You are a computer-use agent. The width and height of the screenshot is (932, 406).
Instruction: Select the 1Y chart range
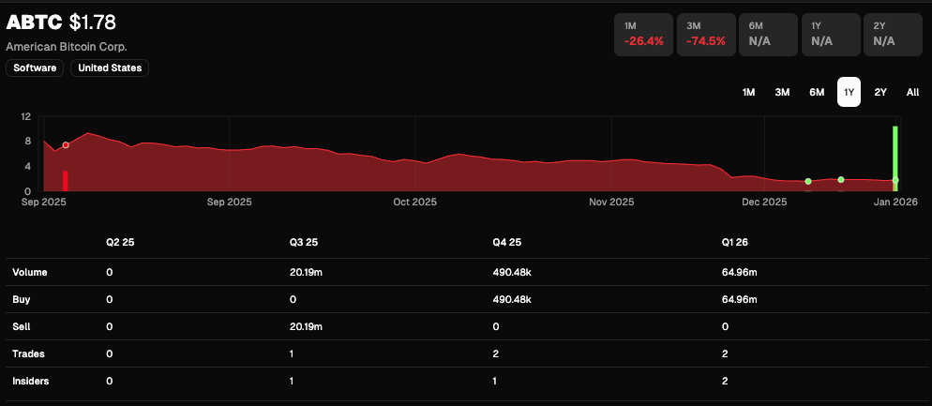point(849,92)
